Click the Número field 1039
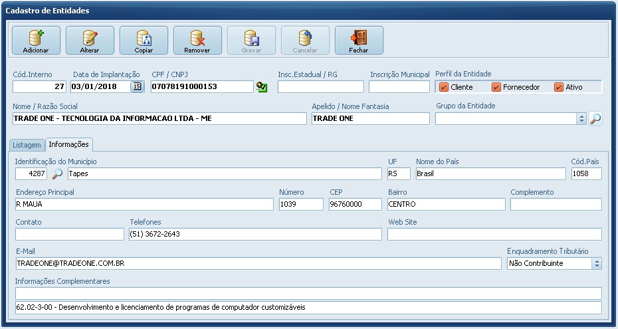The image size is (618, 329). pos(301,205)
